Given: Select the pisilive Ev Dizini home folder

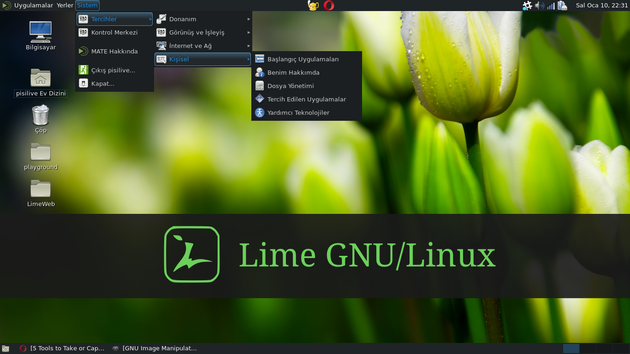Looking at the screenshot, I should (41, 83).
